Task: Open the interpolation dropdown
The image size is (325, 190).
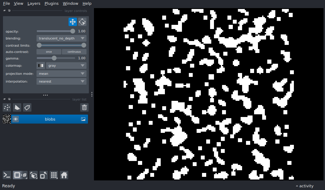Action: (x=61, y=81)
